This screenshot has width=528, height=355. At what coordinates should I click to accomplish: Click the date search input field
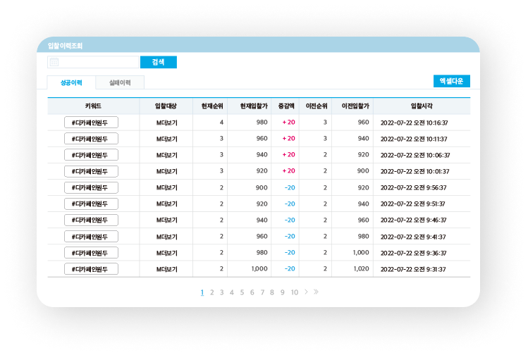click(93, 62)
